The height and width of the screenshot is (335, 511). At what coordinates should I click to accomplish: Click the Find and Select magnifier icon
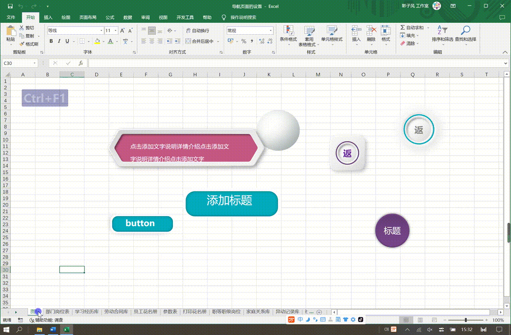[465, 30]
